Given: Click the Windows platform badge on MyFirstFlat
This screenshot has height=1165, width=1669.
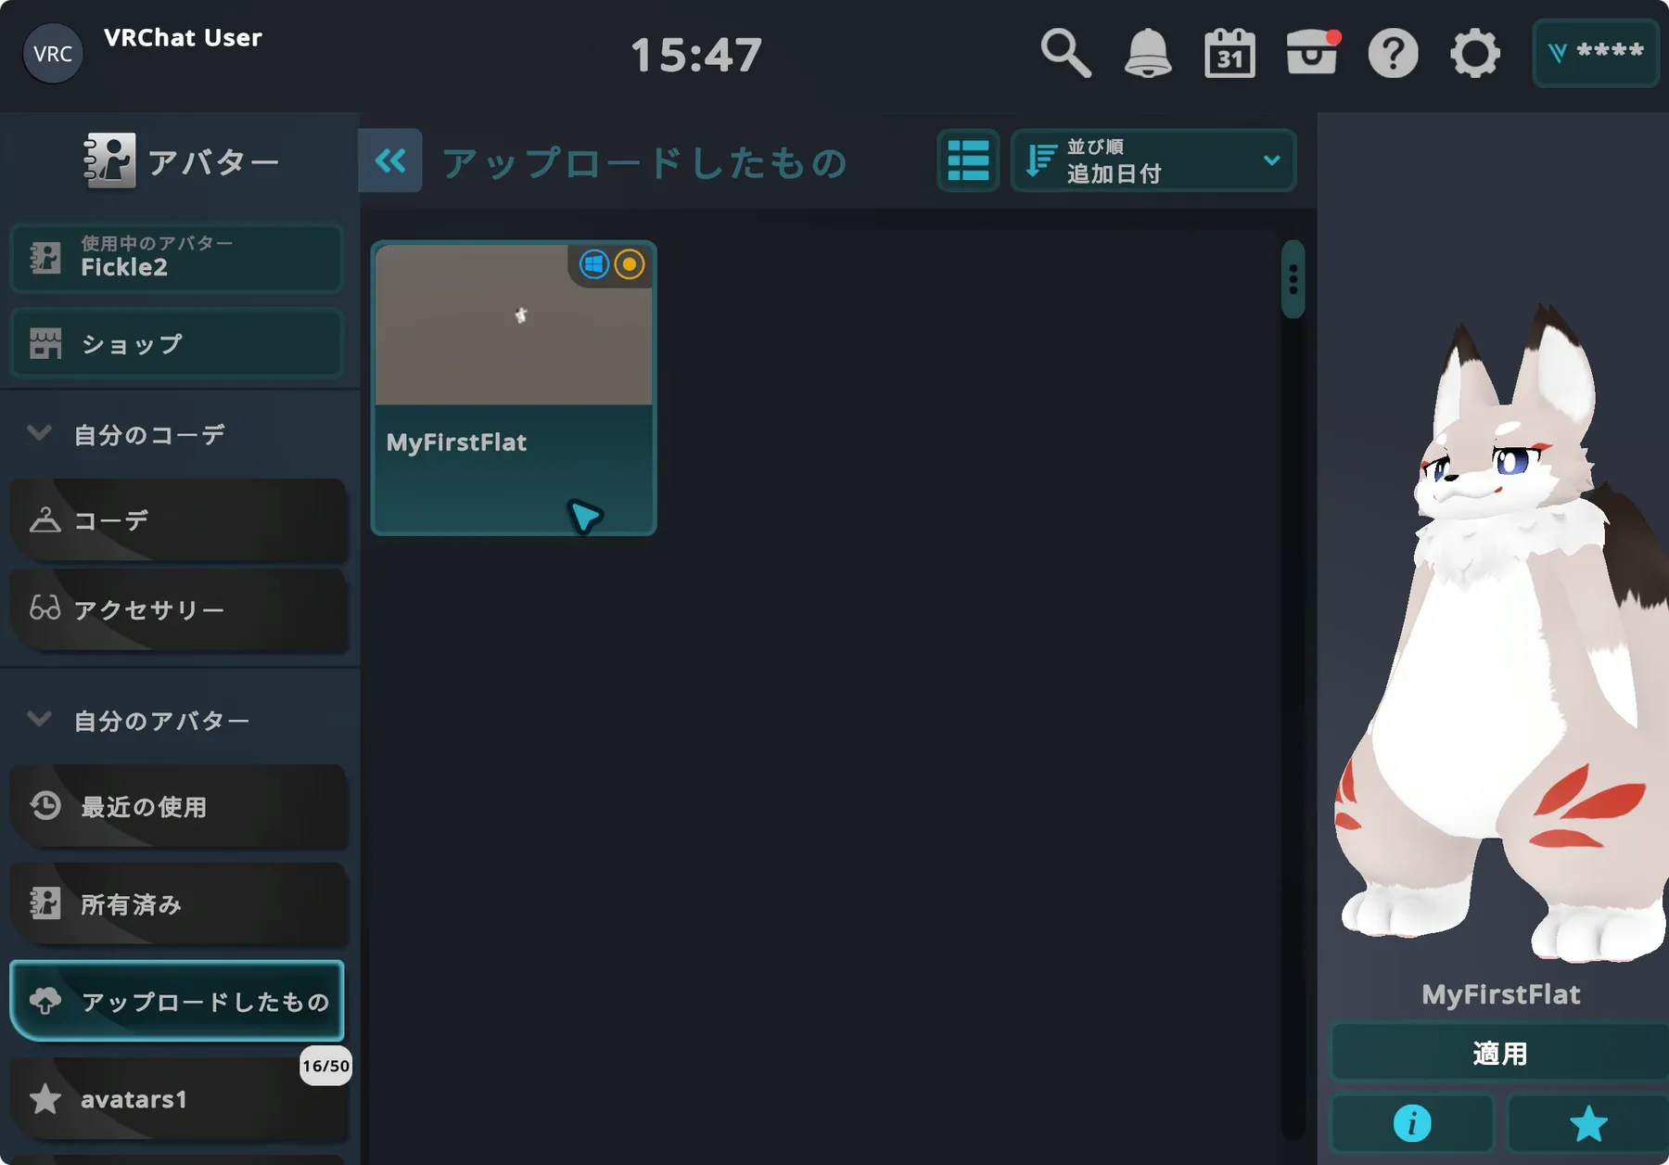Looking at the screenshot, I should 594,264.
